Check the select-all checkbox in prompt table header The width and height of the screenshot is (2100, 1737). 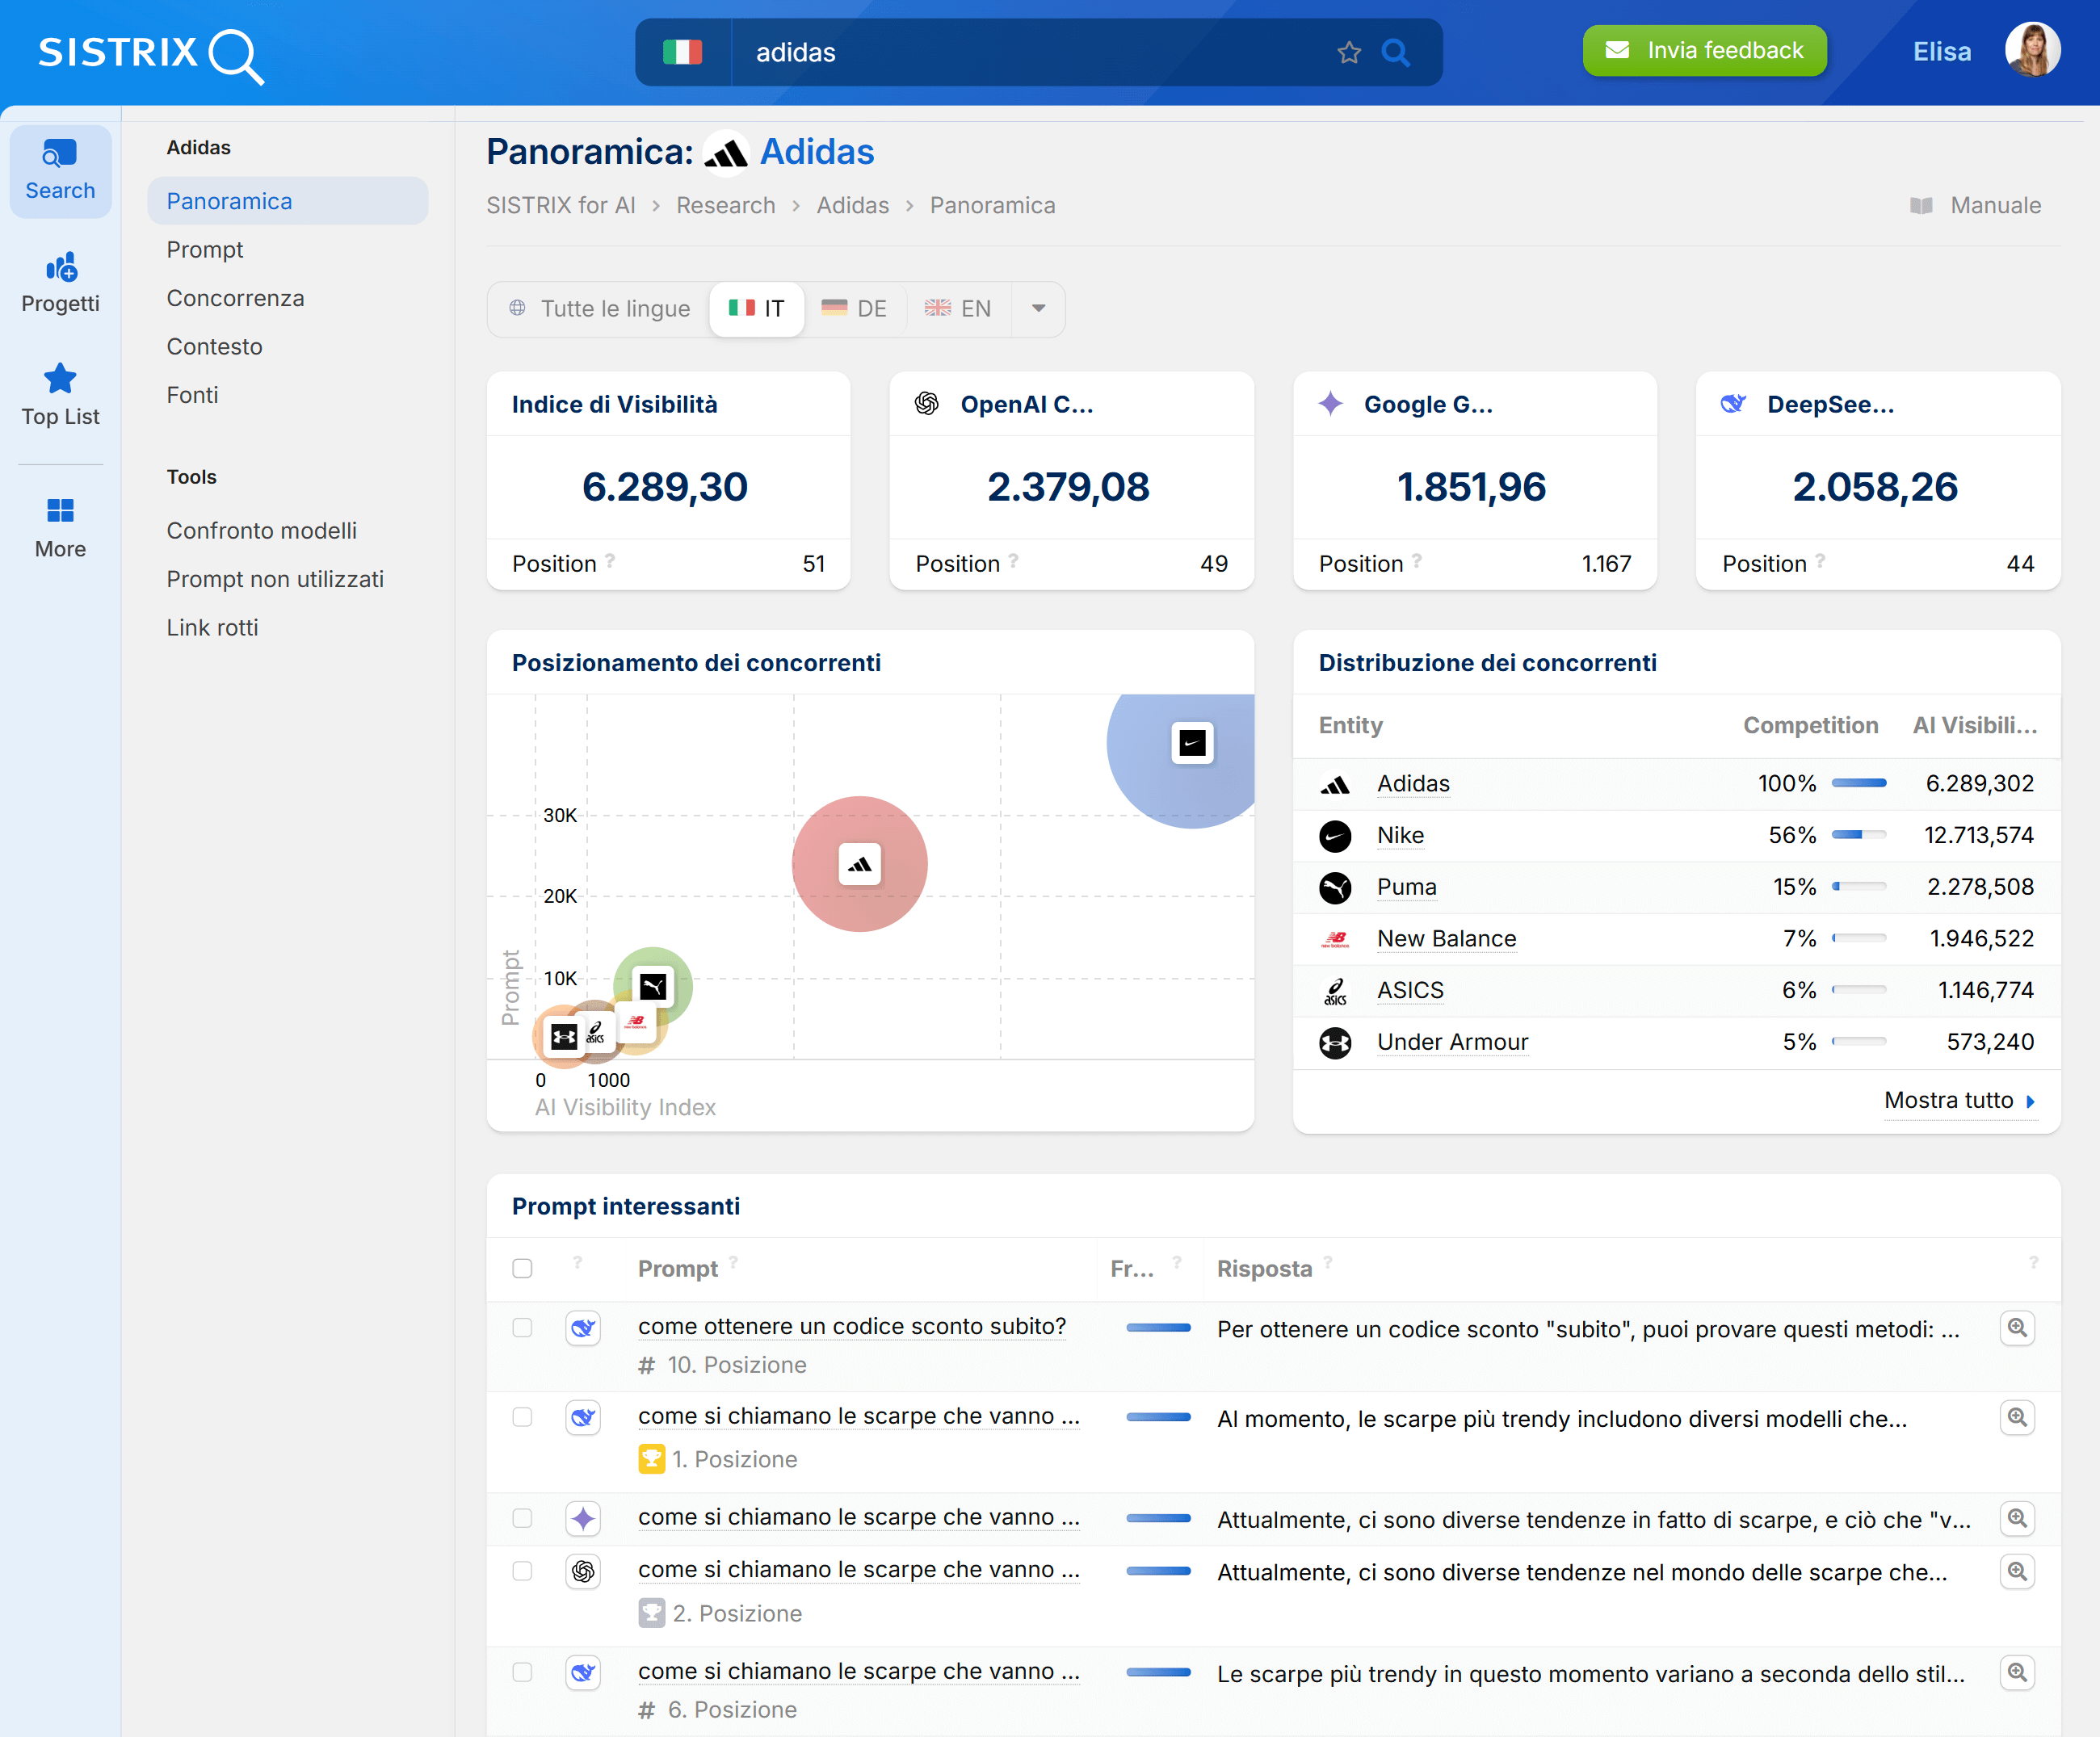522,1268
